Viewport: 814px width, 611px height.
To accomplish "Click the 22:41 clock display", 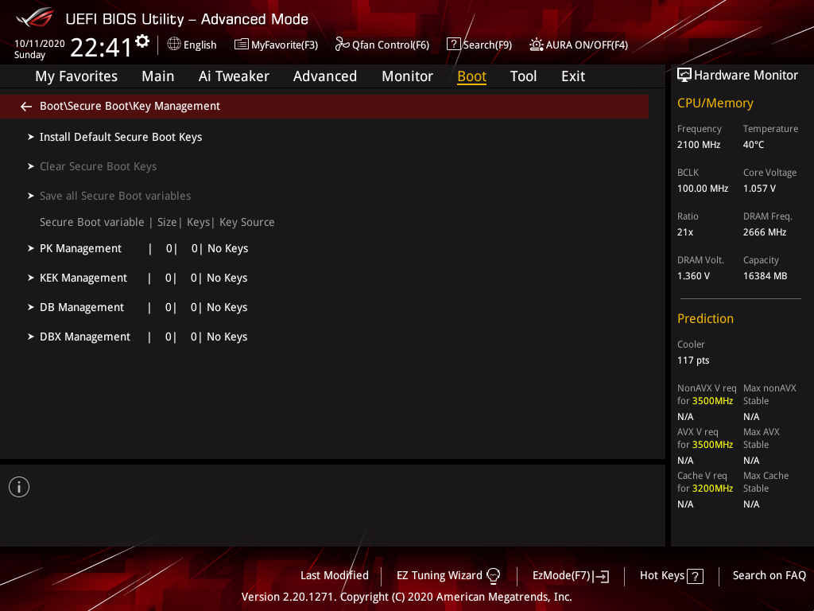I will [101, 47].
